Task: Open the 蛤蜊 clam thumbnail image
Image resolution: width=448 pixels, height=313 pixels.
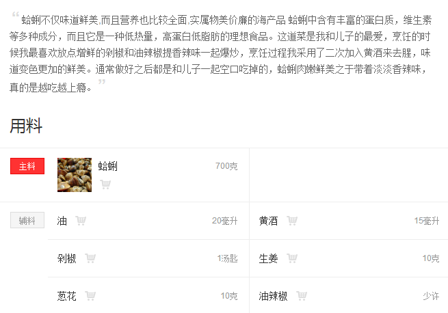Action: tap(75, 175)
